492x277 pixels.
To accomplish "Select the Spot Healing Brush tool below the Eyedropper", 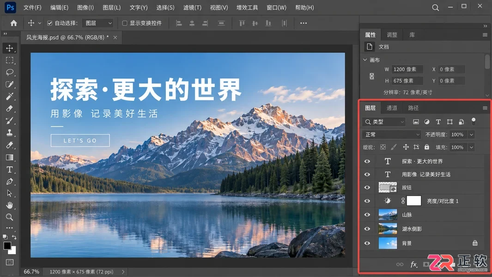I will [x=9, y=109].
